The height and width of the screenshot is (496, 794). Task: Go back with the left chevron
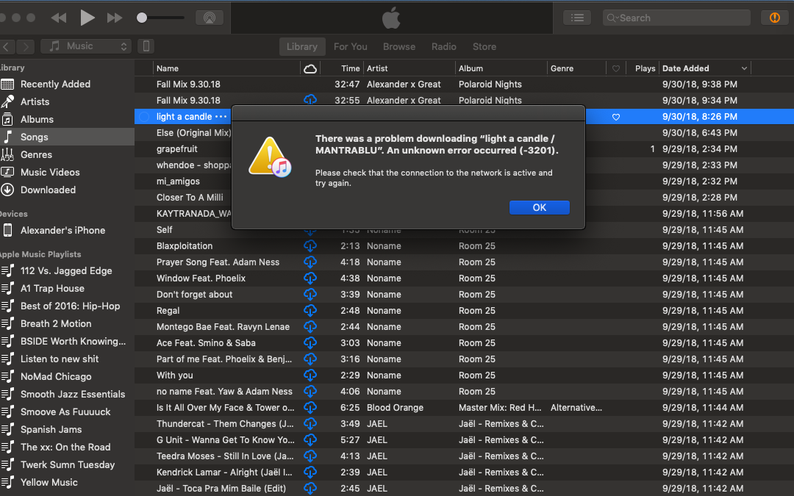tap(7, 46)
